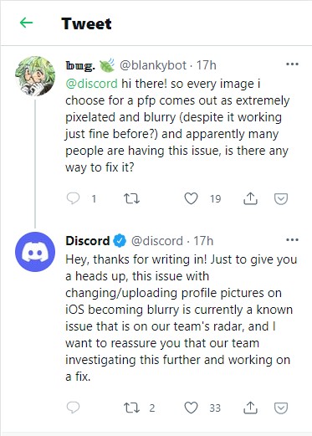The height and width of the screenshot is (436, 312).
Task: View bug.'s profile avatar
Action: click(35, 76)
